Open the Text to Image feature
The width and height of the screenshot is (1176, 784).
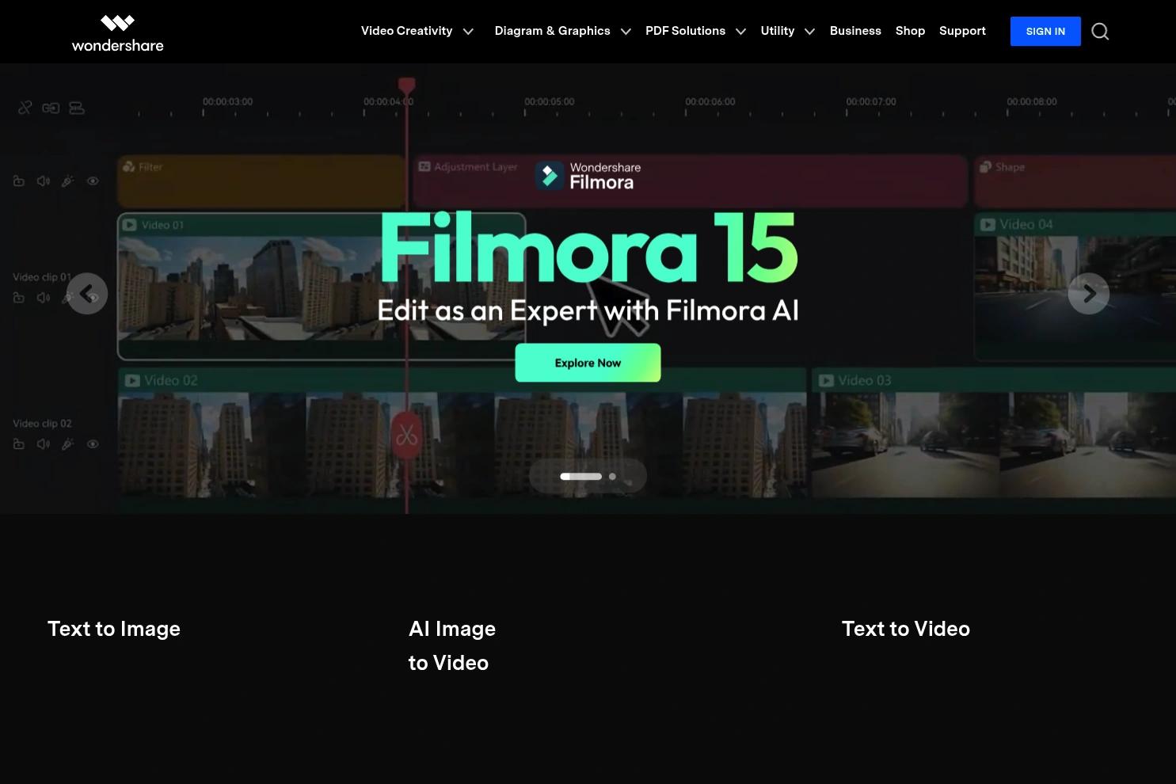click(x=114, y=629)
